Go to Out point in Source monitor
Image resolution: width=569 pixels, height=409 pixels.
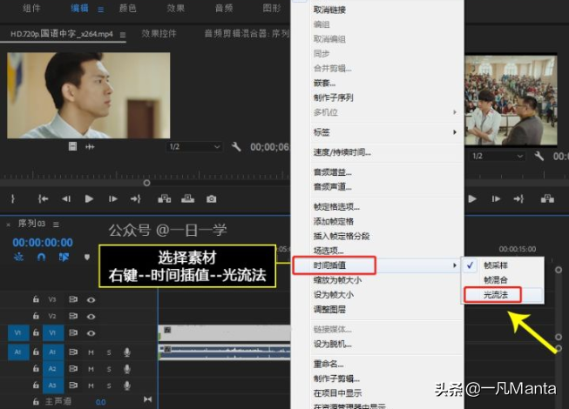[x=136, y=199]
